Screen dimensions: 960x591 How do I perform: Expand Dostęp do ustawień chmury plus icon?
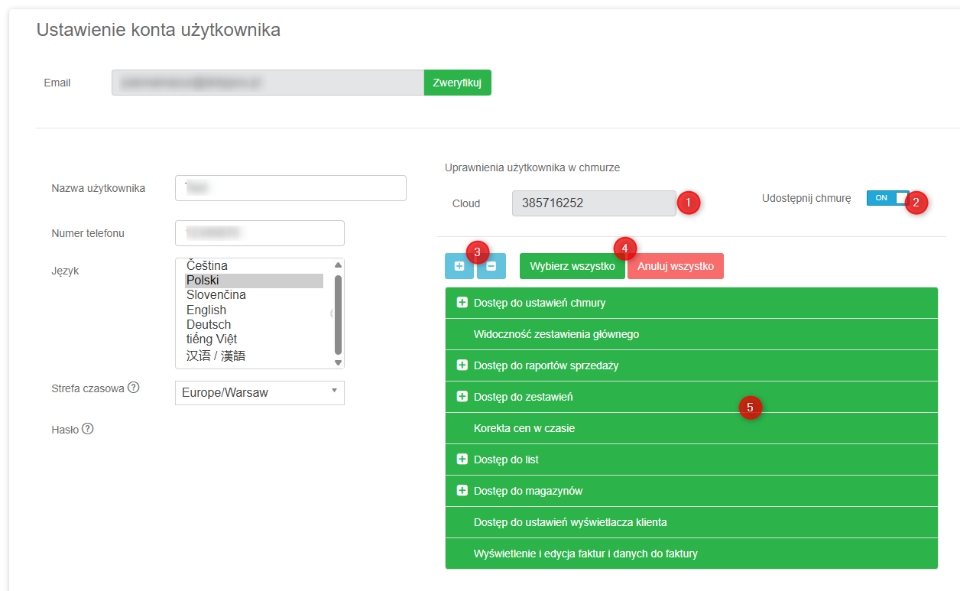click(462, 303)
